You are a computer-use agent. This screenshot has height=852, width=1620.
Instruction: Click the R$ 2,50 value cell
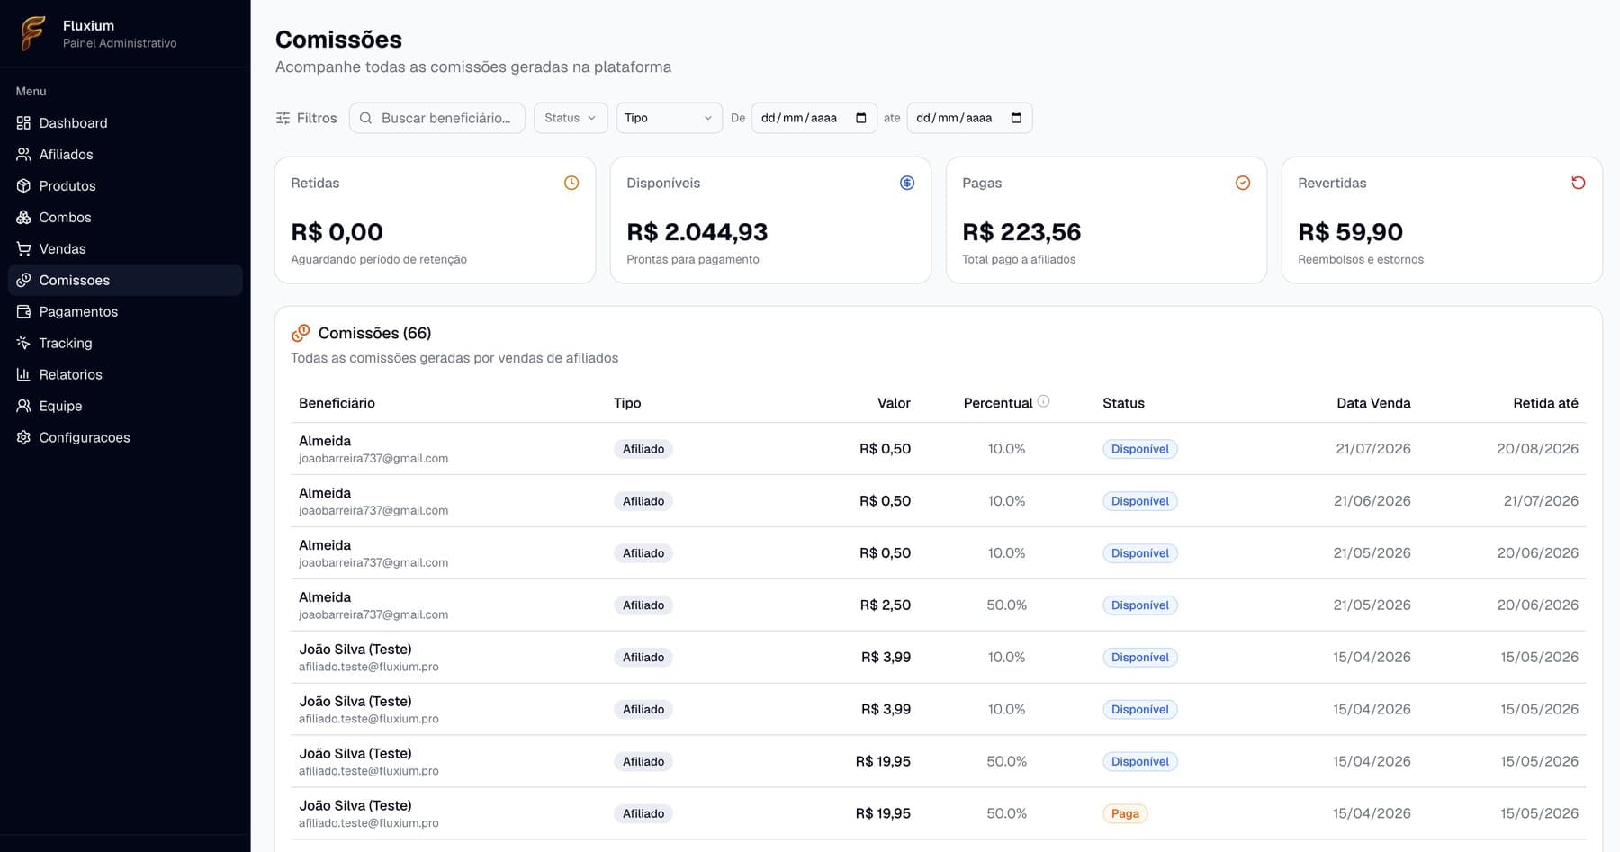coord(886,605)
